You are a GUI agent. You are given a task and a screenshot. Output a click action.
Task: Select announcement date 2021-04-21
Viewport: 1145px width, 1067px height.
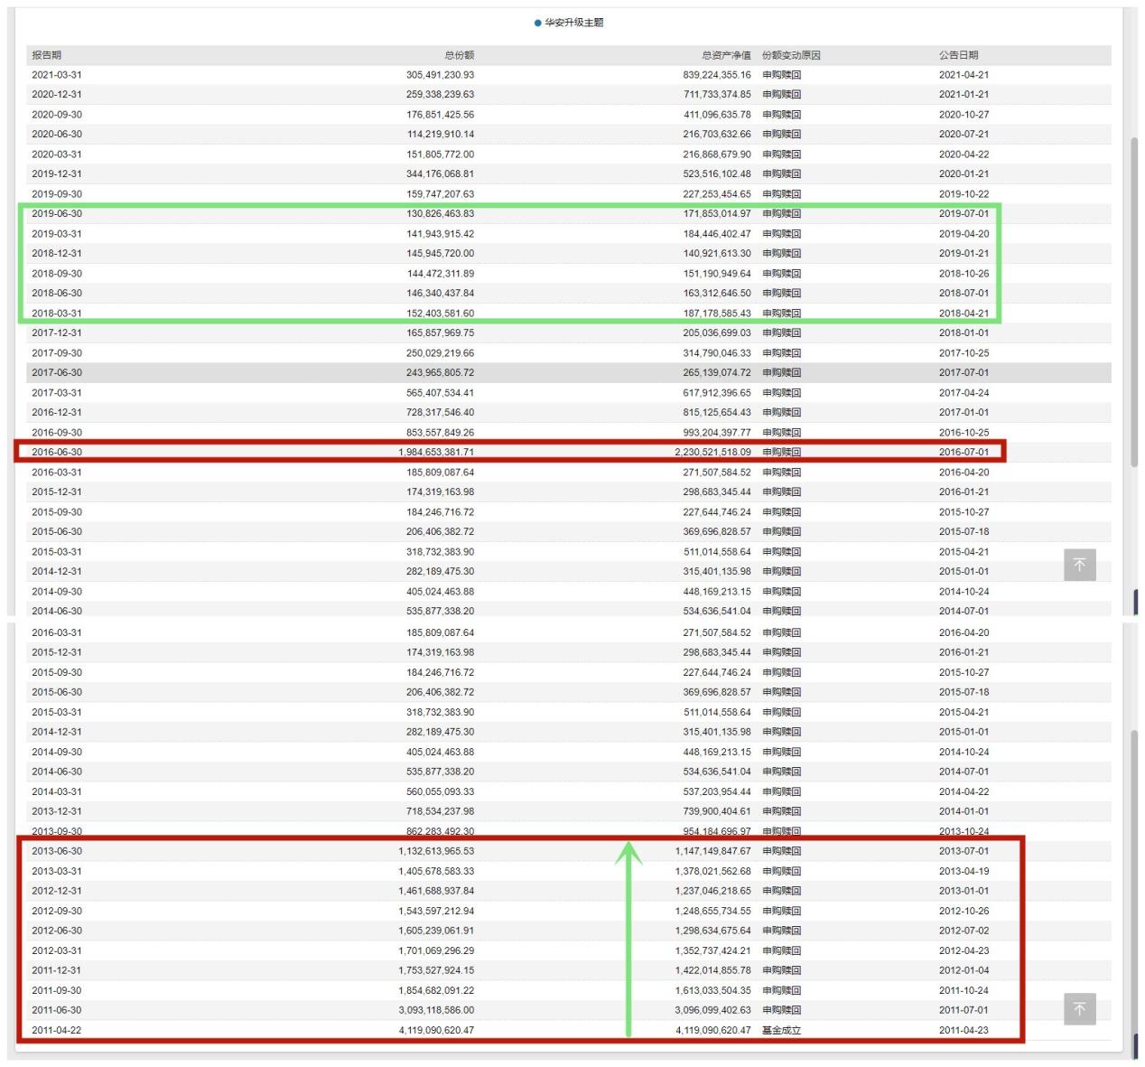click(963, 75)
